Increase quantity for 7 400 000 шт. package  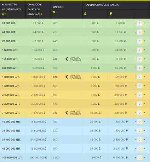[144, 113]
